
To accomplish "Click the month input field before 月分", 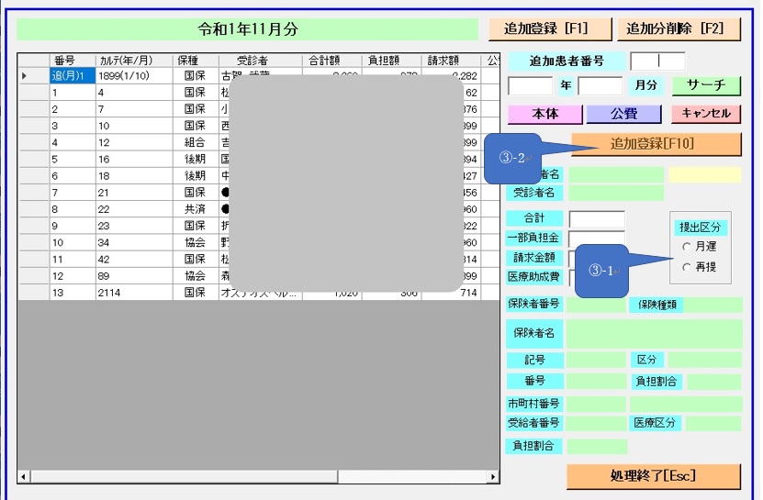I will pos(600,86).
